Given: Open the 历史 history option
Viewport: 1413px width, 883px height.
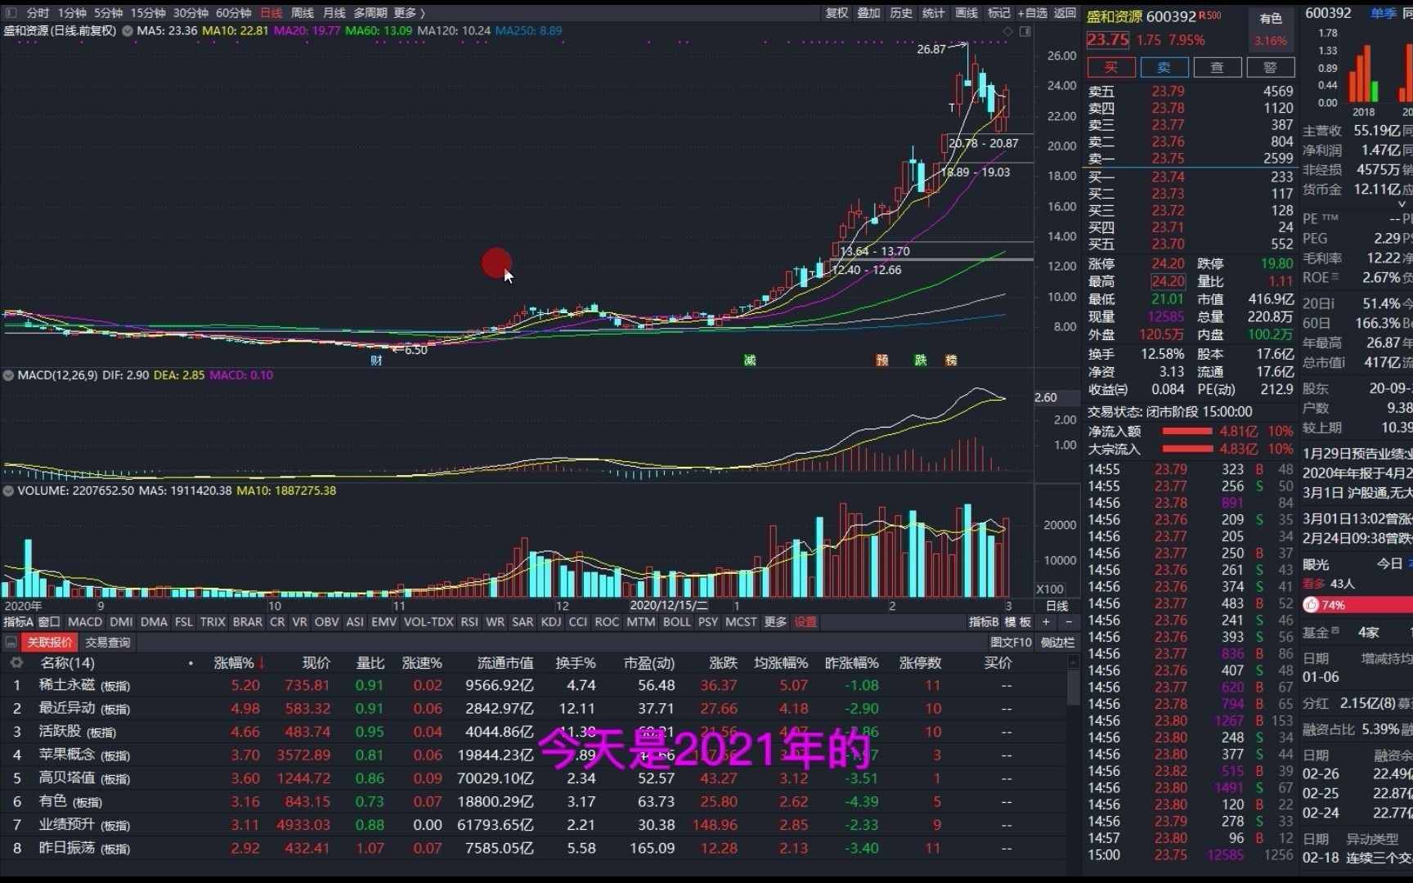Looking at the screenshot, I should coord(901,13).
